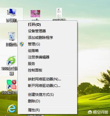Viewport: 110px width, 116px height.
Task: Click the Internet Explorer desktop icon
Action: tap(12, 108)
